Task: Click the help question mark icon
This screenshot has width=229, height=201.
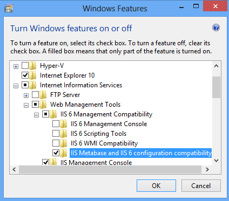Action: (216, 27)
